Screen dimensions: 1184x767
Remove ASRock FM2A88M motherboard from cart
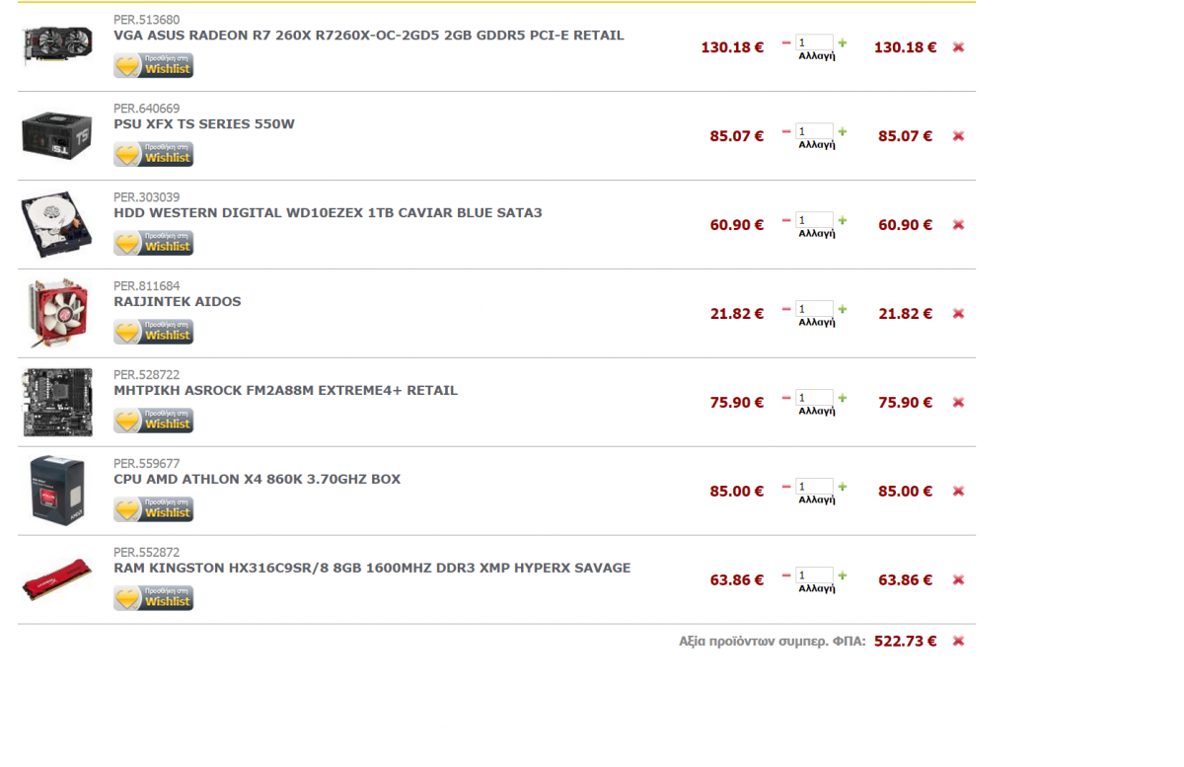coord(958,403)
